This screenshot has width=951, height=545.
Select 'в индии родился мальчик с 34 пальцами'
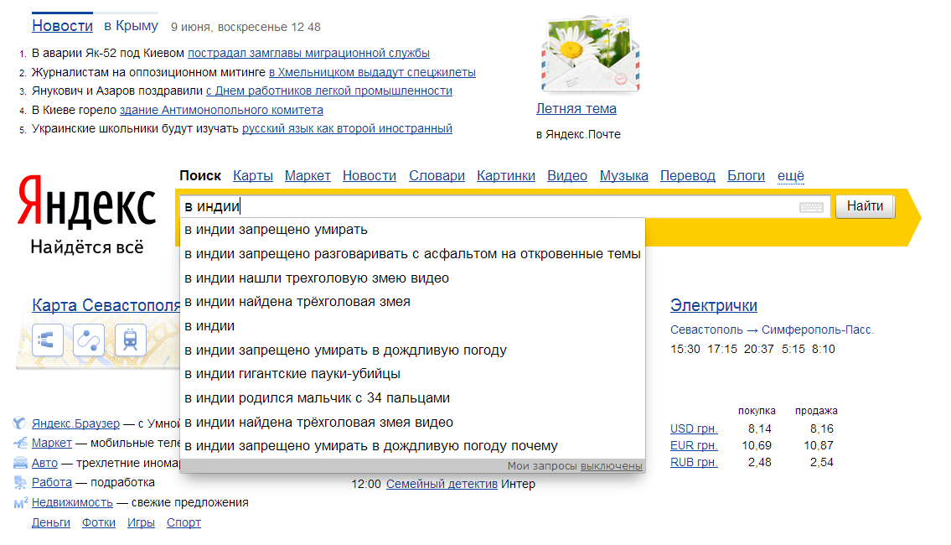coord(412,398)
